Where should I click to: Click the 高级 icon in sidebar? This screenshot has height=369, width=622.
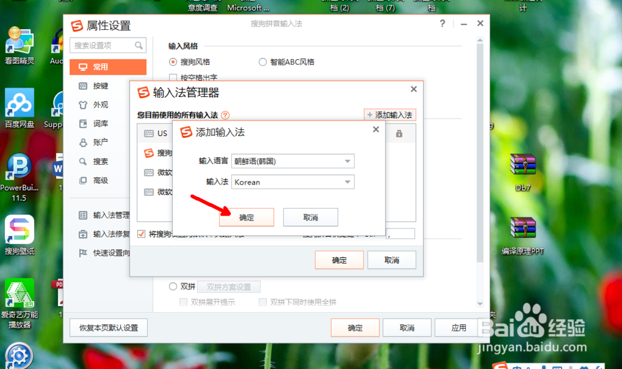[x=83, y=181]
